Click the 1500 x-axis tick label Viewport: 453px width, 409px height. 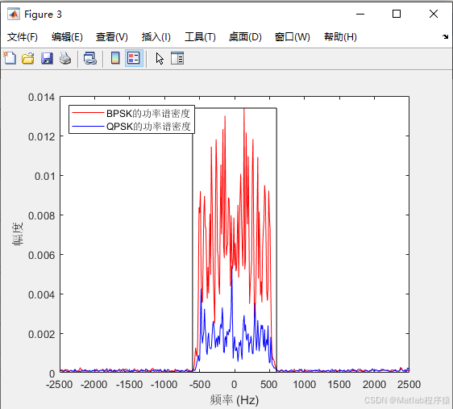pos(339,385)
